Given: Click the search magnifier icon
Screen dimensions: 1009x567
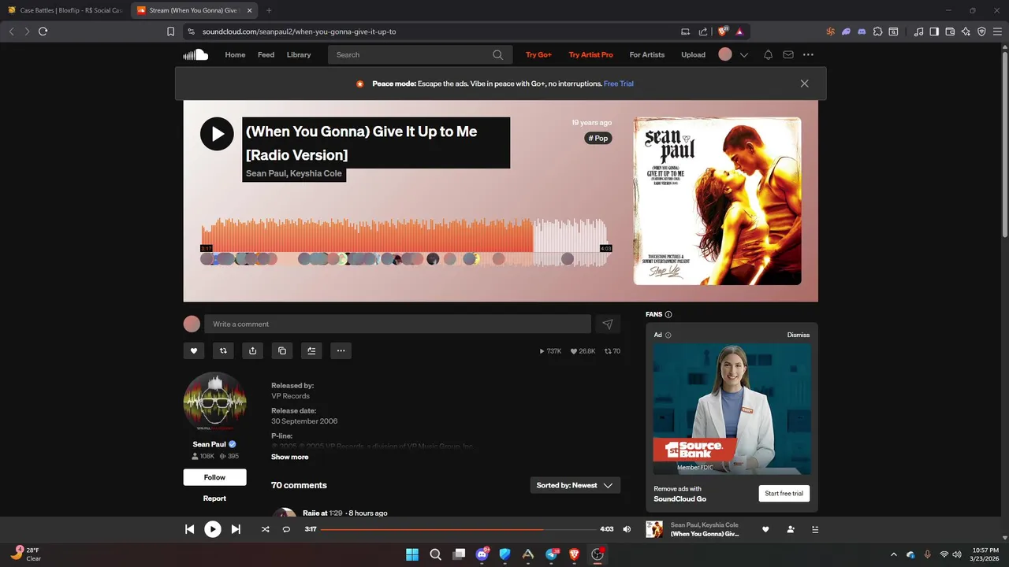Looking at the screenshot, I should click(497, 55).
